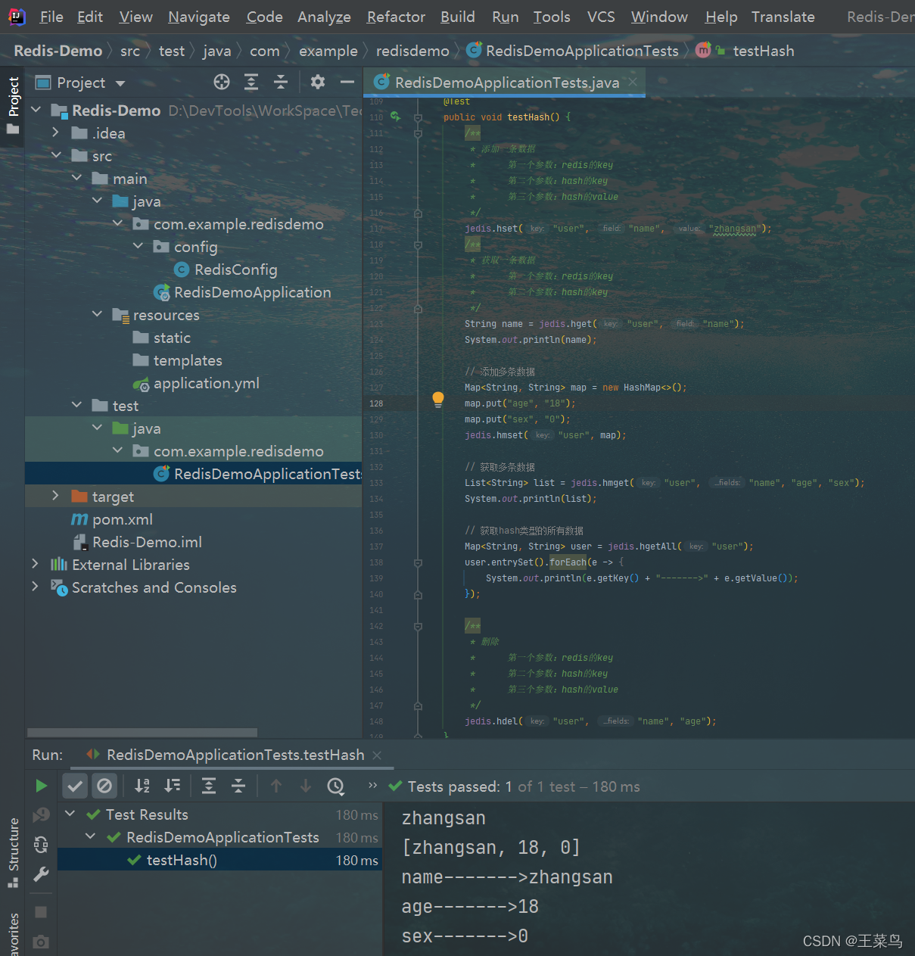This screenshot has height=956, width=915.
Task: Click the camera dump threads icon
Action: point(42,942)
